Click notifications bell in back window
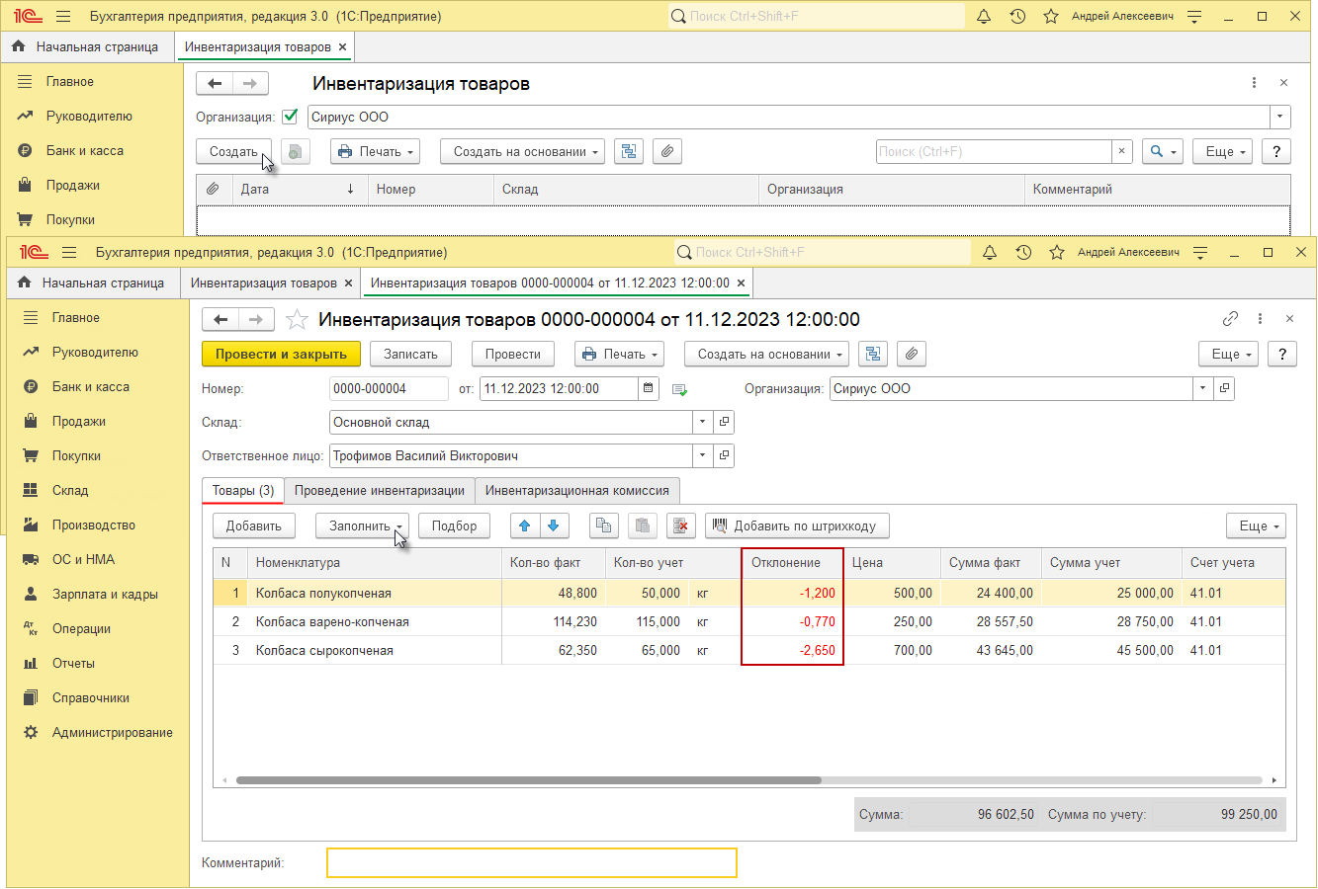 click(x=984, y=17)
